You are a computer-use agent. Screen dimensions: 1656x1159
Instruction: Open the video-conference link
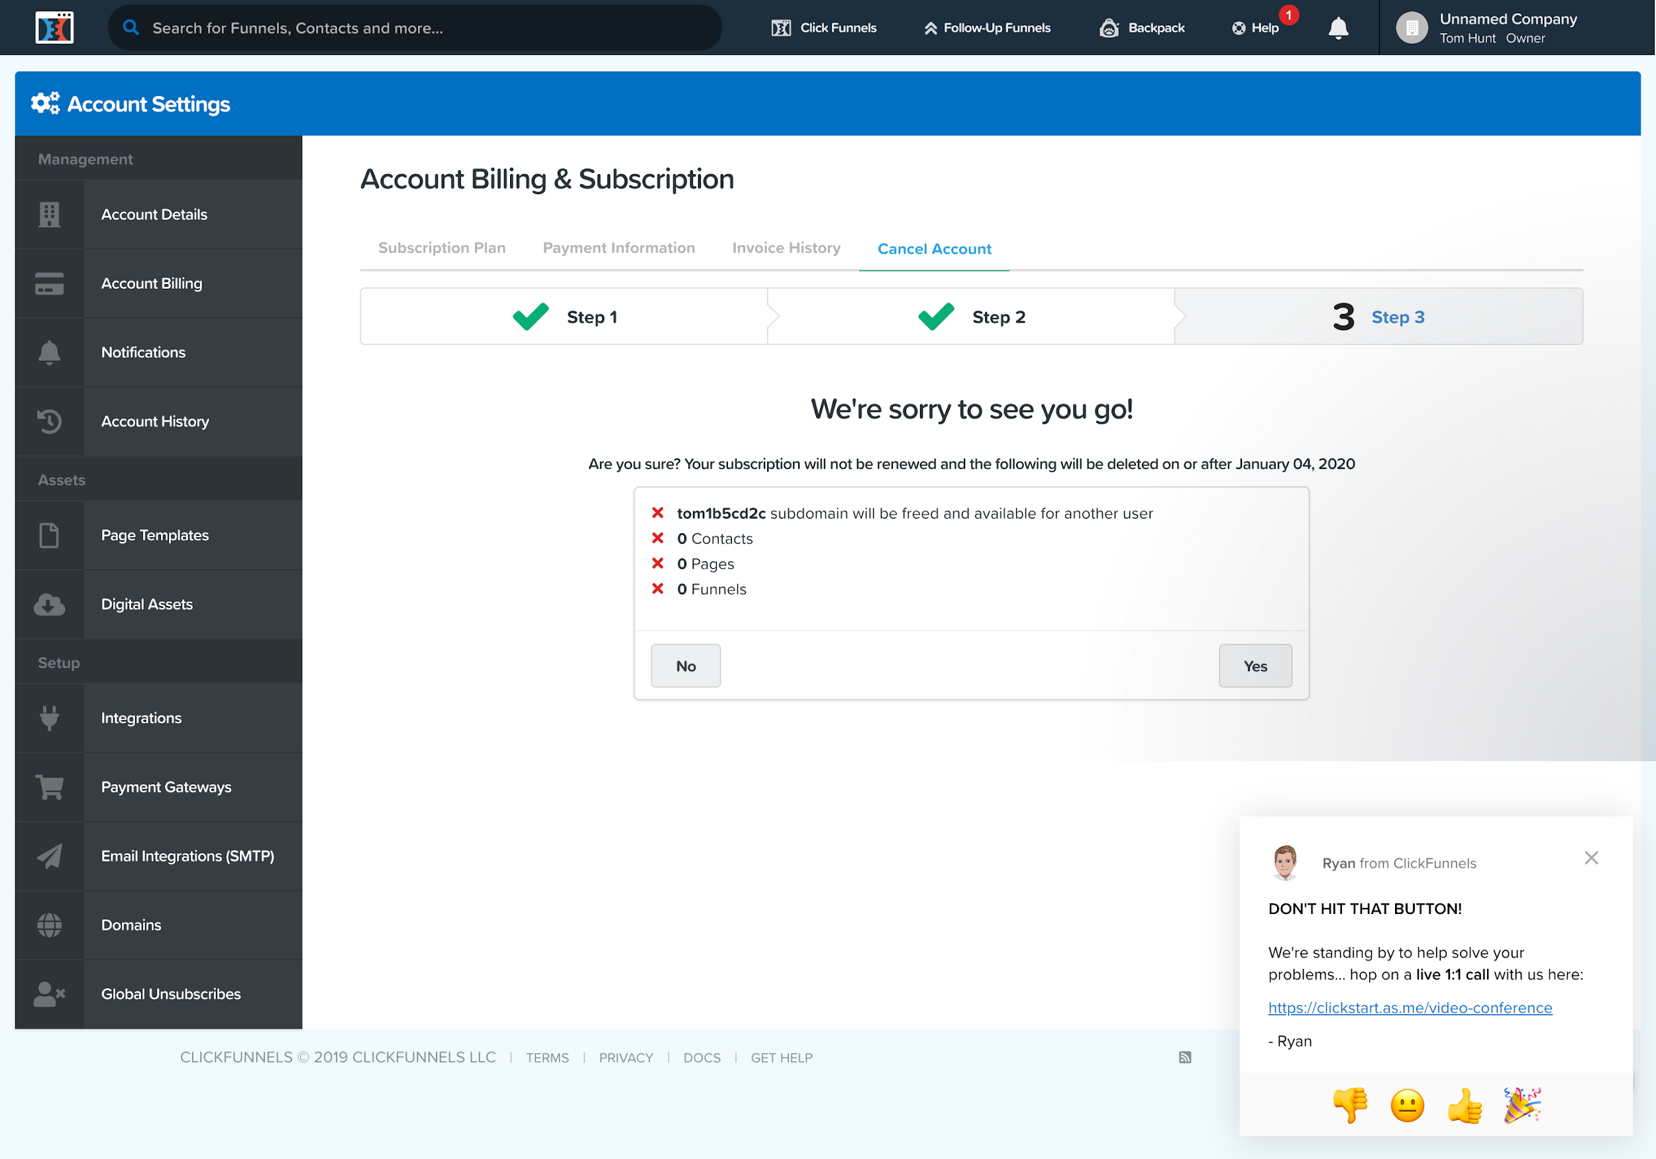[1410, 1007]
